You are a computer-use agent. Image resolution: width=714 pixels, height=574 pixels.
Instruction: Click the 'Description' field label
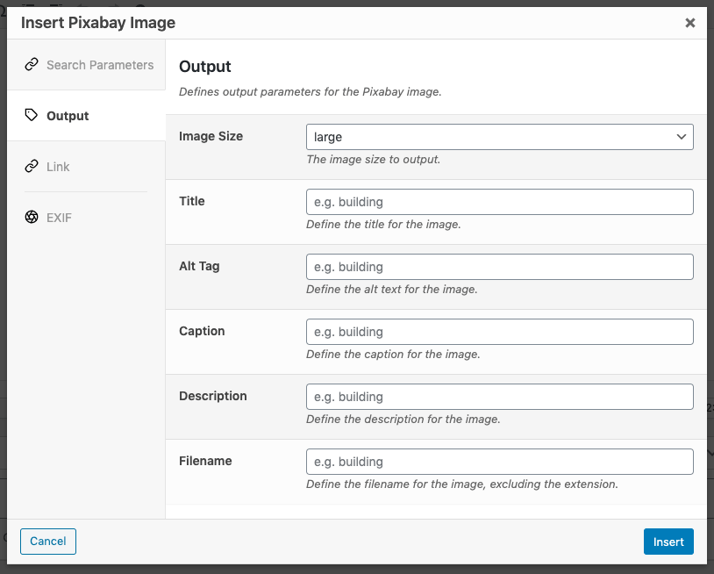[x=212, y=396]
